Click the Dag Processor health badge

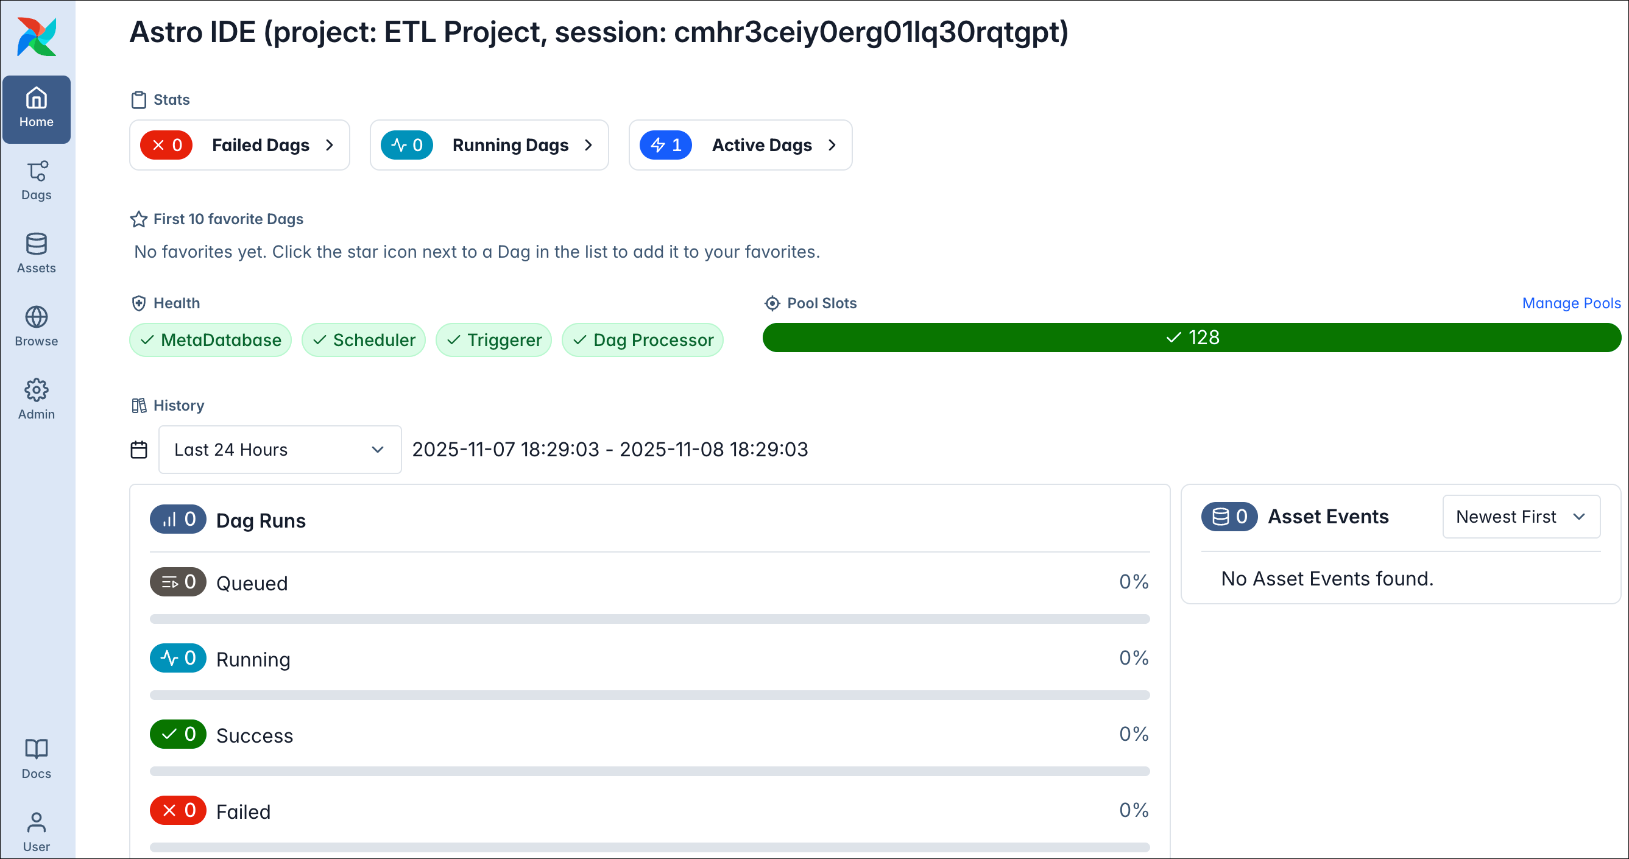point(643,341)
